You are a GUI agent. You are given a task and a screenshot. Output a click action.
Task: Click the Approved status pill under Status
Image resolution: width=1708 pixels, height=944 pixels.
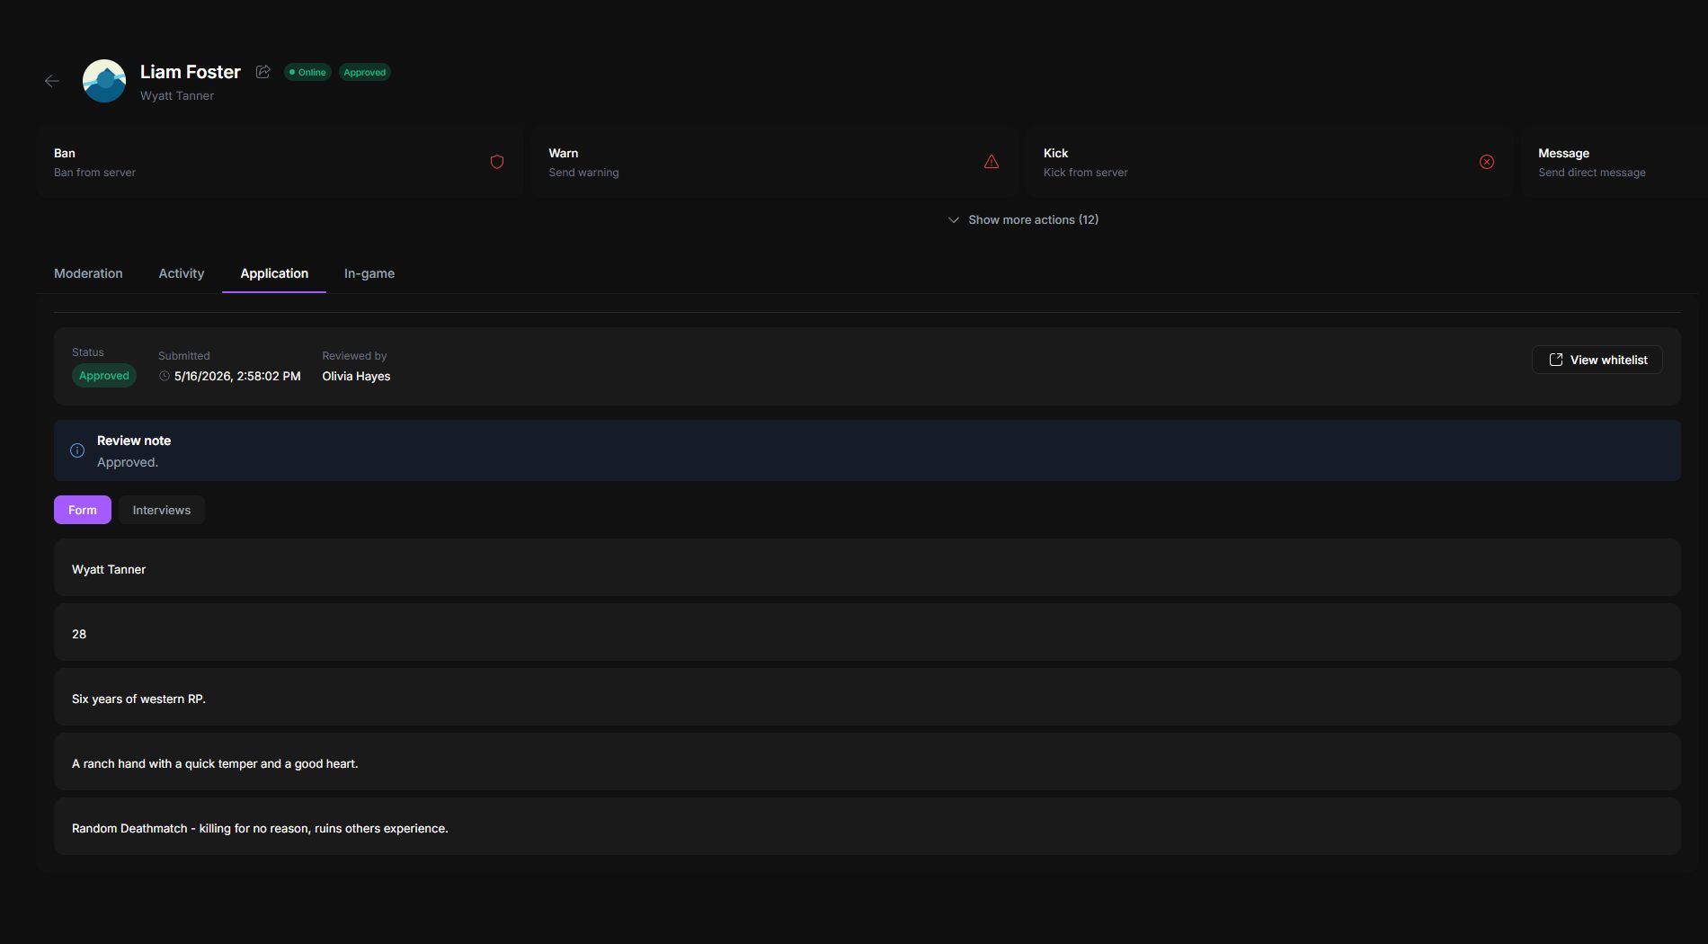pos(104,376)
